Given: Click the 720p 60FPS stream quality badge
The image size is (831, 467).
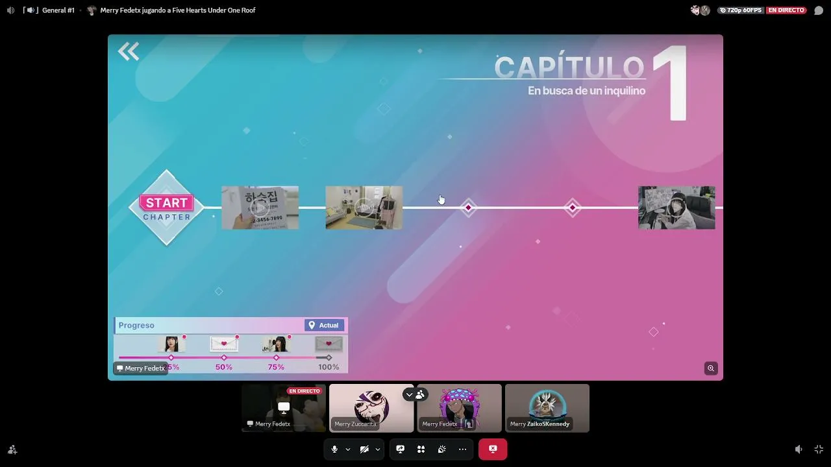Looking at the screenshot, I should pyautogui.click(x=740, y=10).
